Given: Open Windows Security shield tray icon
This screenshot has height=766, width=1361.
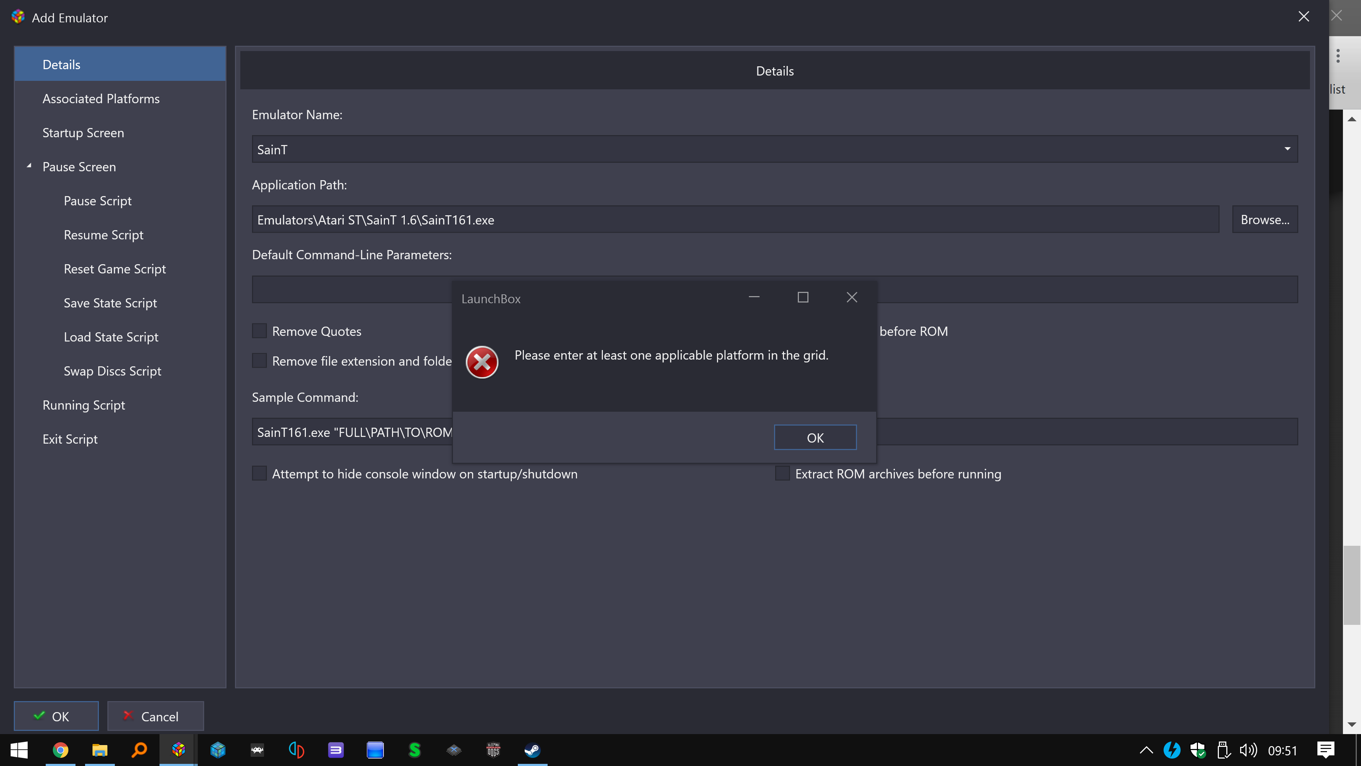Looking at the screenshot, I should 1198,750.
